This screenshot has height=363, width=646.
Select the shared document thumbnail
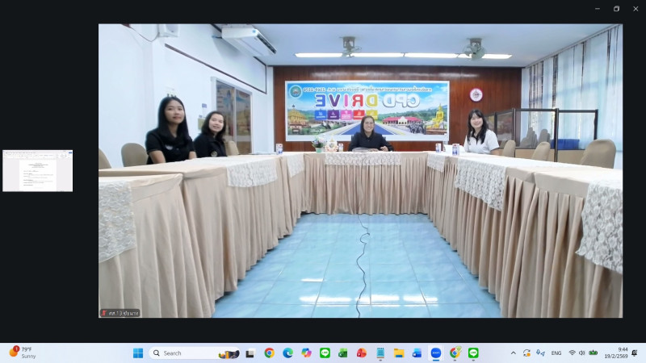[x=37, y=170]
